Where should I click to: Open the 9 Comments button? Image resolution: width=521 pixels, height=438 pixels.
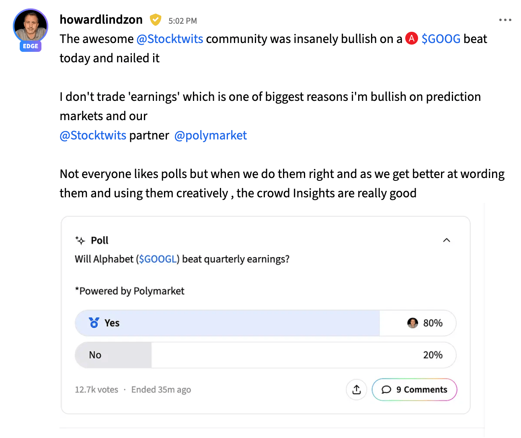tap(414, 389)
